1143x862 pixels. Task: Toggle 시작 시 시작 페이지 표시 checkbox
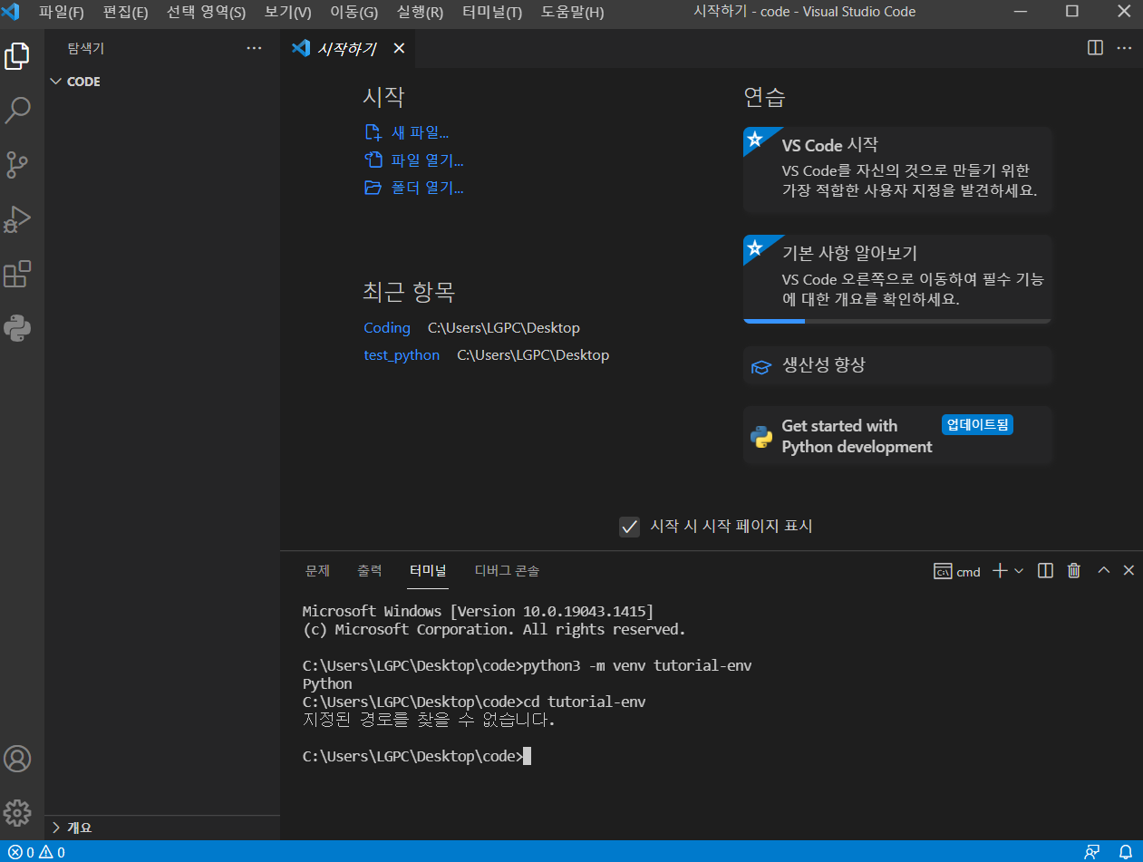(629, 527)
